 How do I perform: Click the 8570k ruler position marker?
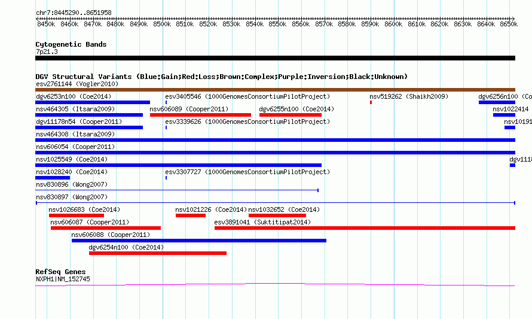click(323, 24)
